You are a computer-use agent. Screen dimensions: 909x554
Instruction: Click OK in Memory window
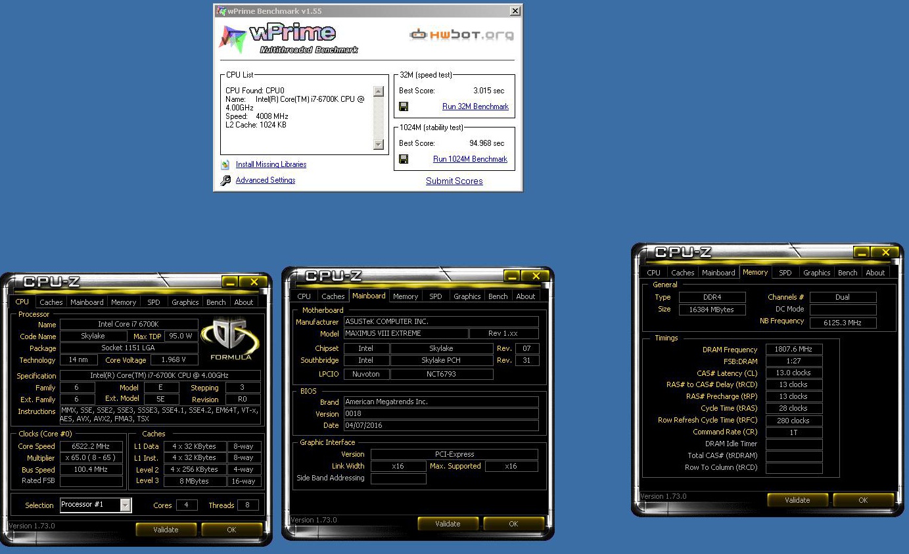tap(863, 500)
